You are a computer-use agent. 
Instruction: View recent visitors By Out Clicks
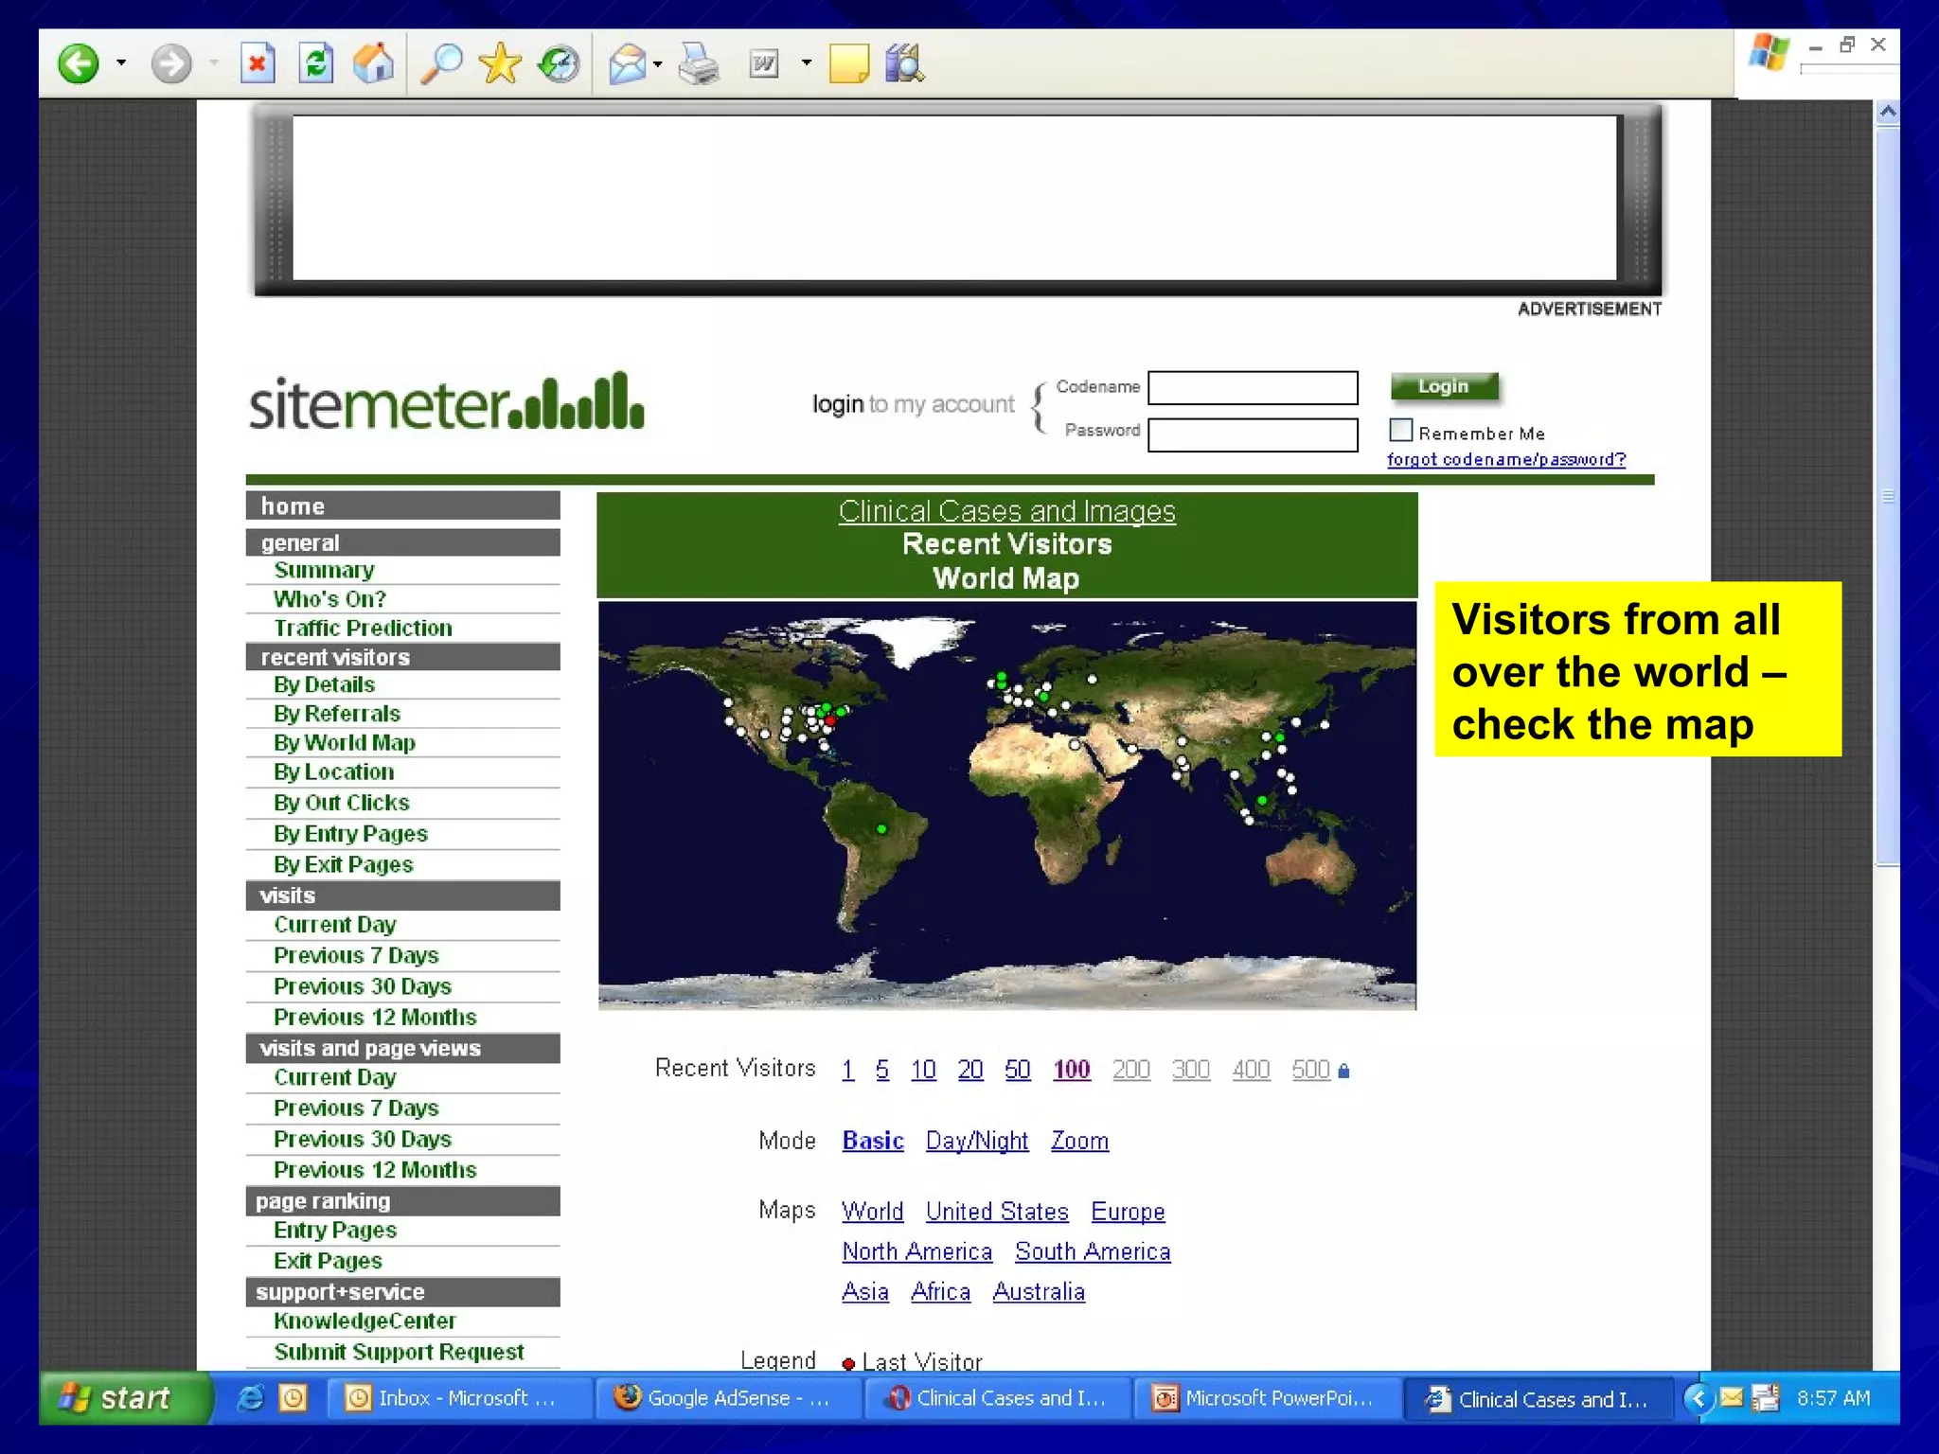pos(341,803)
